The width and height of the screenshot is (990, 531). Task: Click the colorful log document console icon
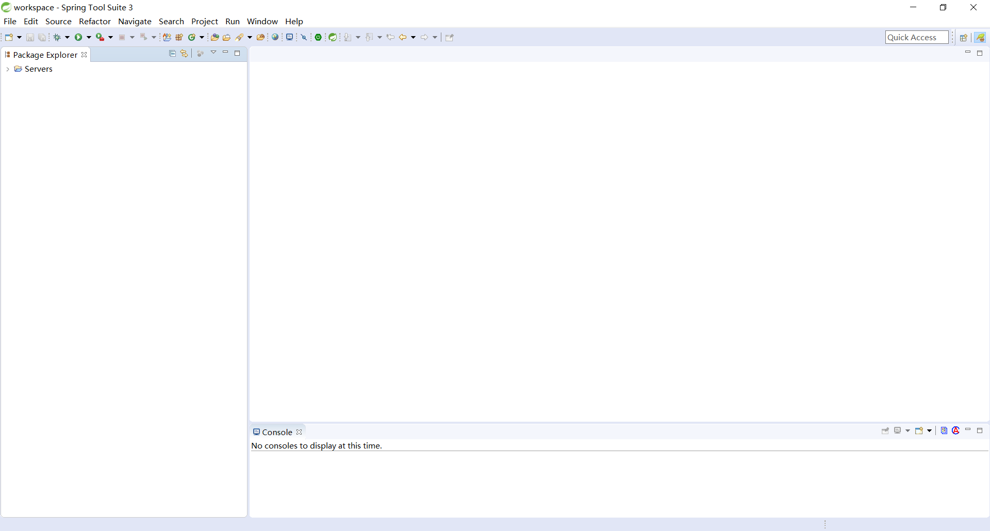click(x=944, y=430)
